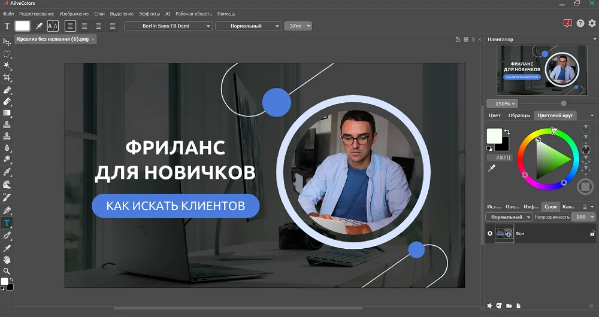This screenshot has width=599, height=317.
Task: Close the Креатив без названия (6).png tab
Action: [x=93, y=39]
